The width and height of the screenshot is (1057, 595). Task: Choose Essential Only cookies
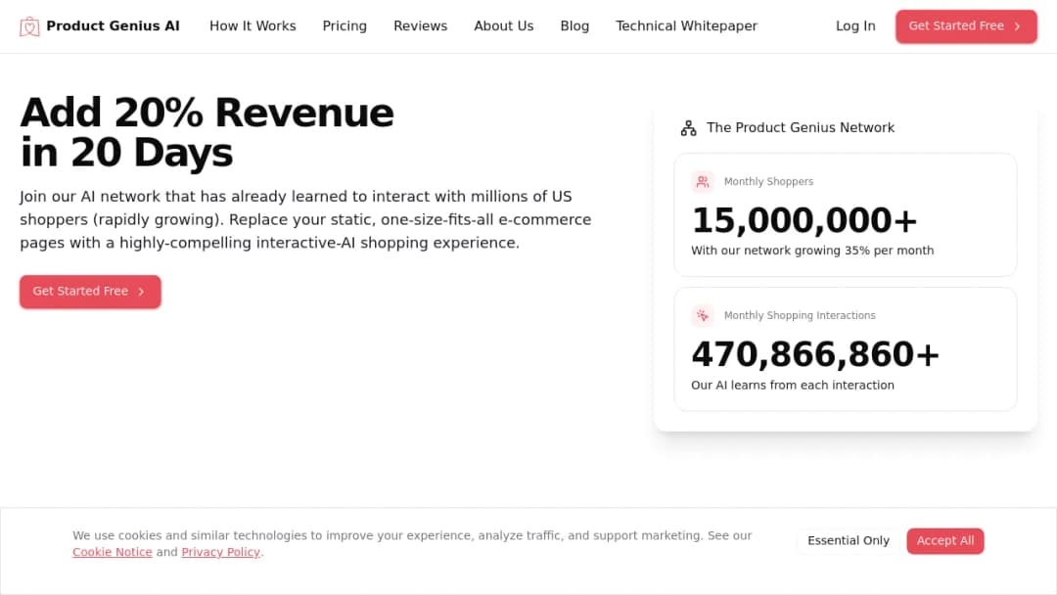(848, 541)
